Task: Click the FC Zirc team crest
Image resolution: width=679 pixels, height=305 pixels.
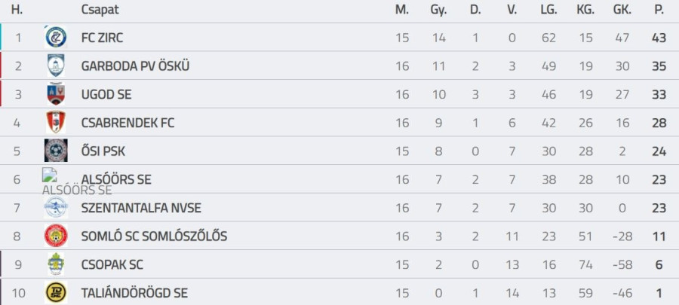Action: [55, 37]
